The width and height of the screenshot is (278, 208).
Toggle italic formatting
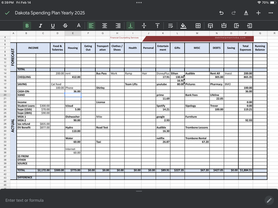40,26
